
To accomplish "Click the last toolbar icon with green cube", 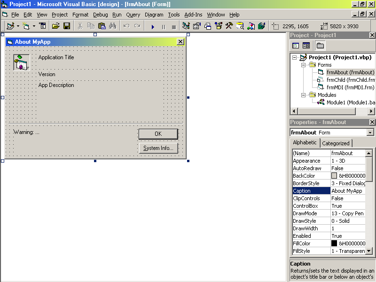I will click(262, 26).
